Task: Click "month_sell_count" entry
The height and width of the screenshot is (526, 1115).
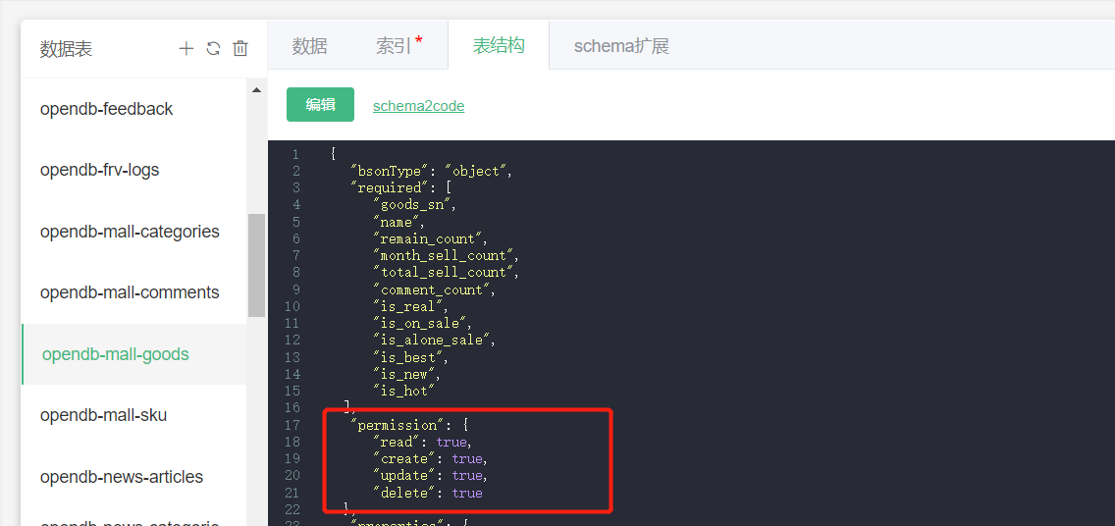Action: [x=444, y=256]
